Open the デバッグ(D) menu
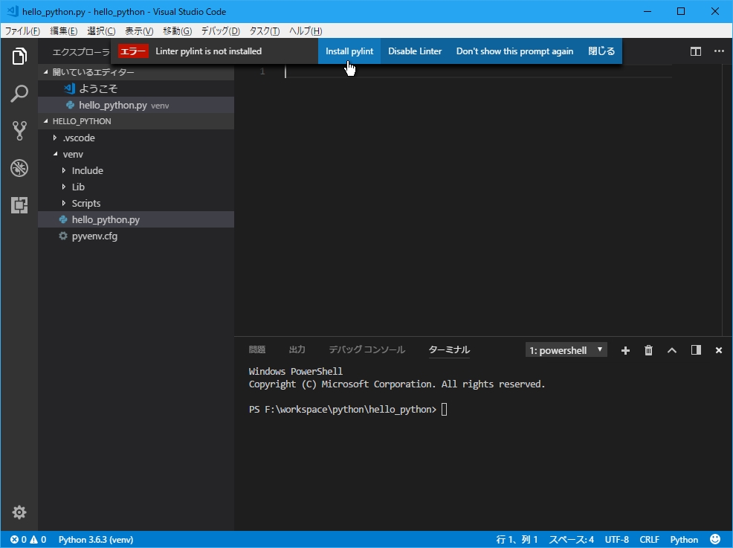This screenshot has height=548, width=733. [x=220, y=31]
